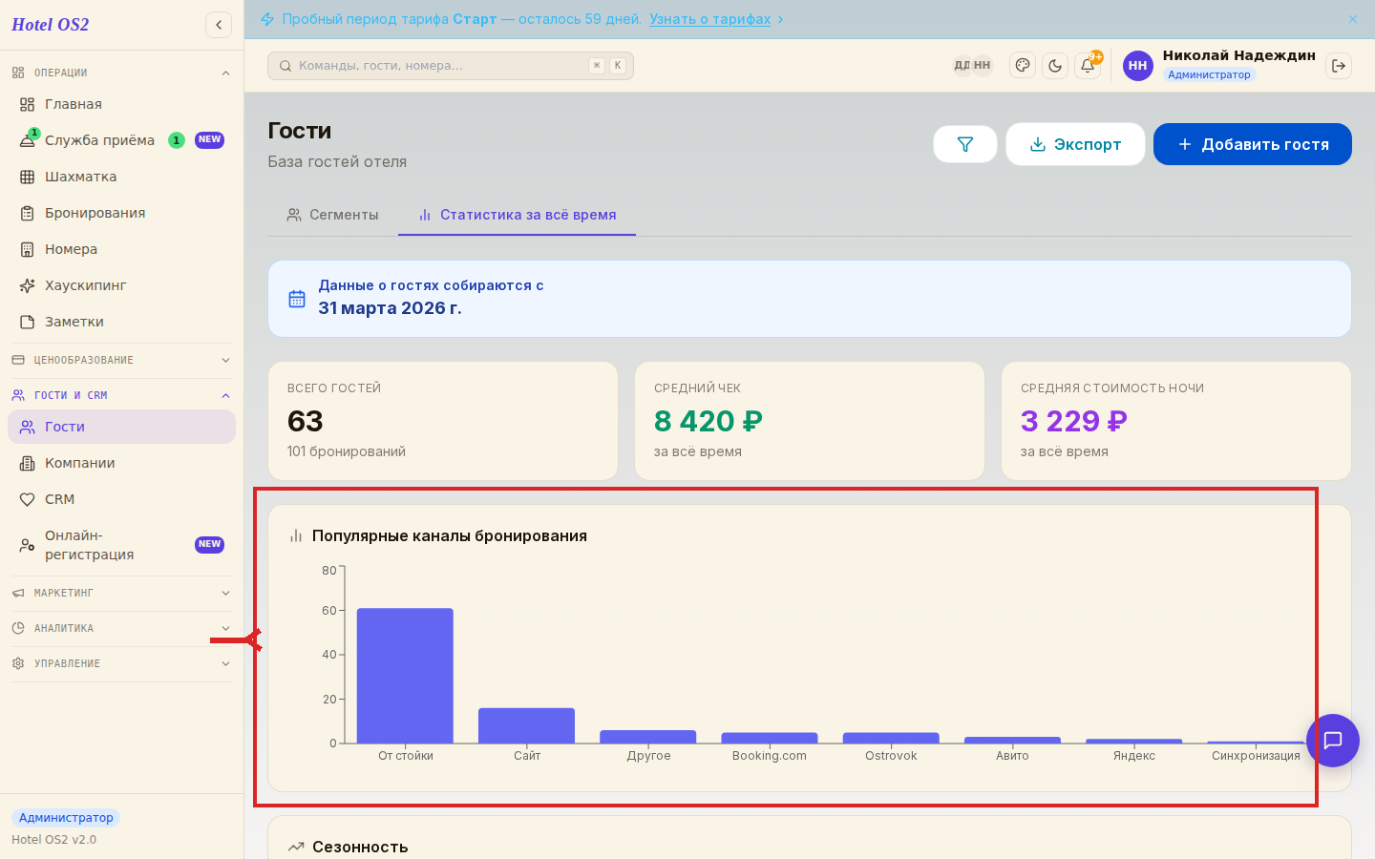This screenshot has height=859, width=1375.
Task: Click Добавить гостя button
Action: click(1253, 144)
